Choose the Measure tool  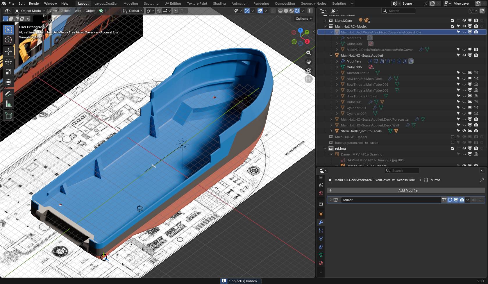point(8,104)
